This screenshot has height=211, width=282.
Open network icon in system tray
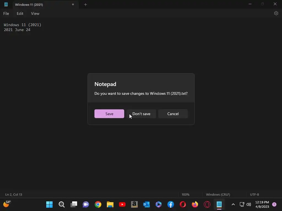pyautogui.click(x=242, y=204)
